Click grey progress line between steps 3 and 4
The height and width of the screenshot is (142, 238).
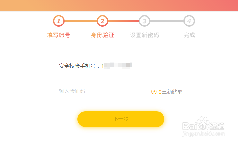[167, 21]
